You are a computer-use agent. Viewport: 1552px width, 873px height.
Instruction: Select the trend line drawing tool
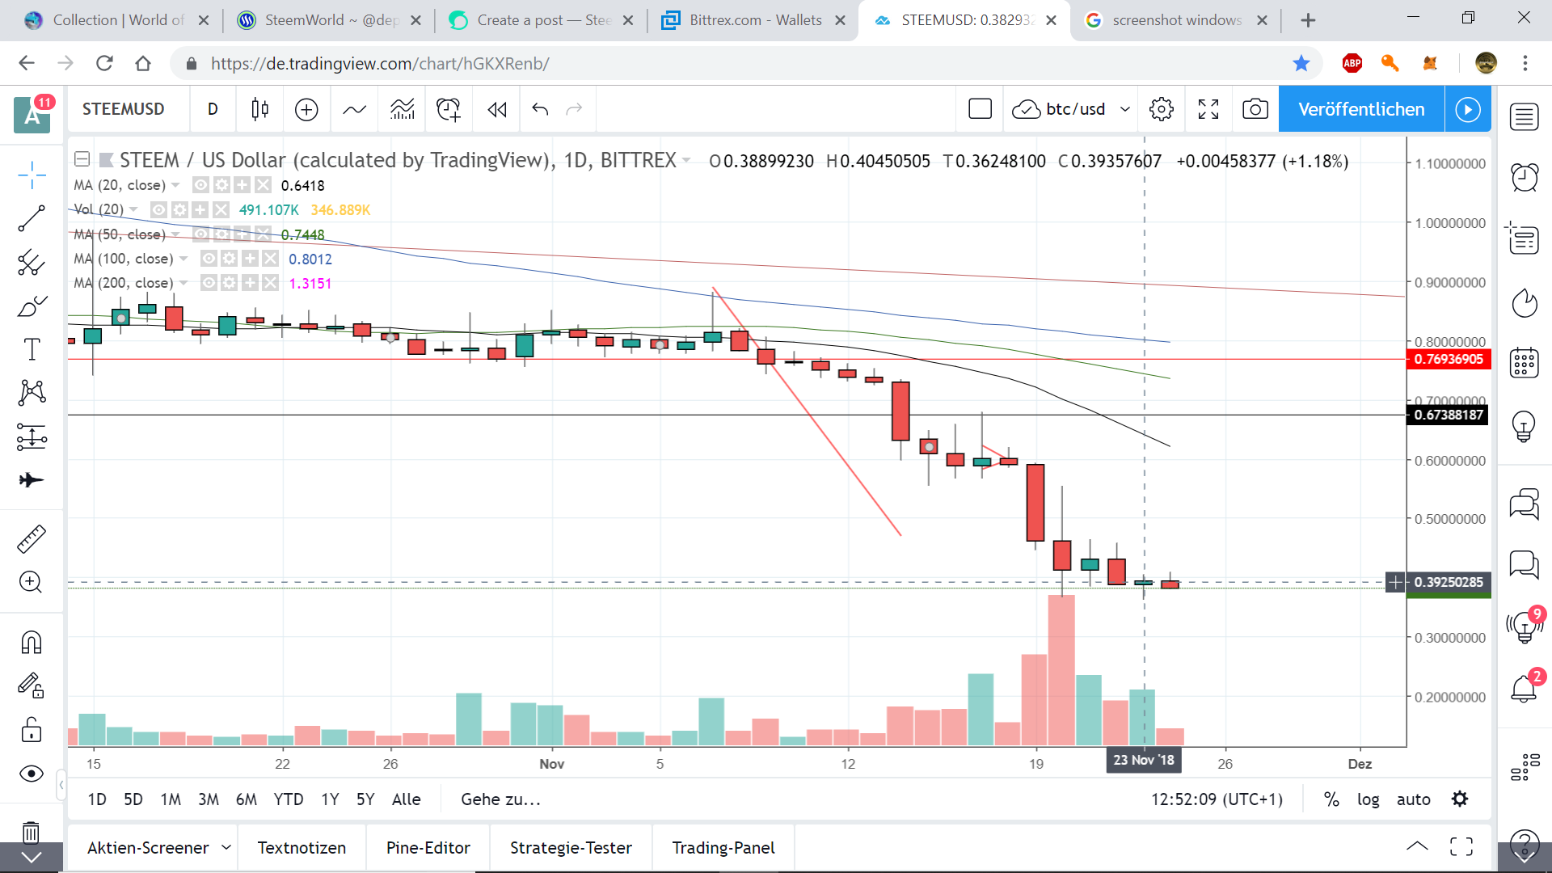click(32, 218)
